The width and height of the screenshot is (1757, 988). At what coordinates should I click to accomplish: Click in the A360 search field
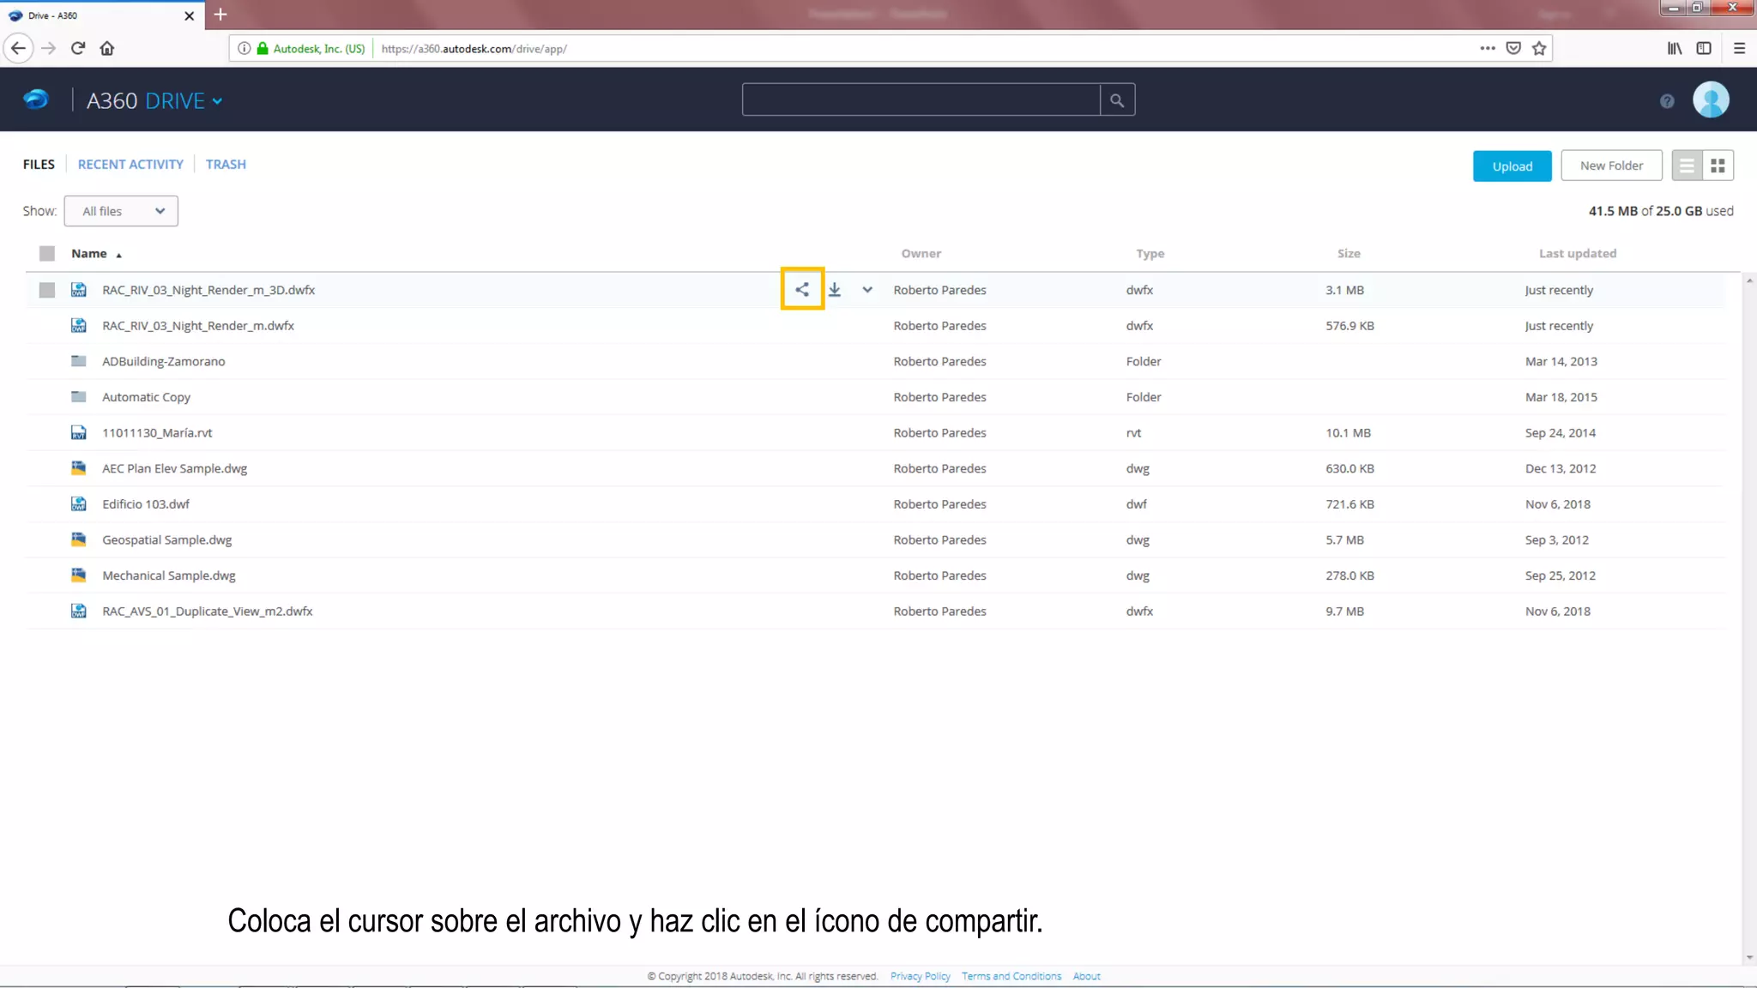[x=921, y=99]
